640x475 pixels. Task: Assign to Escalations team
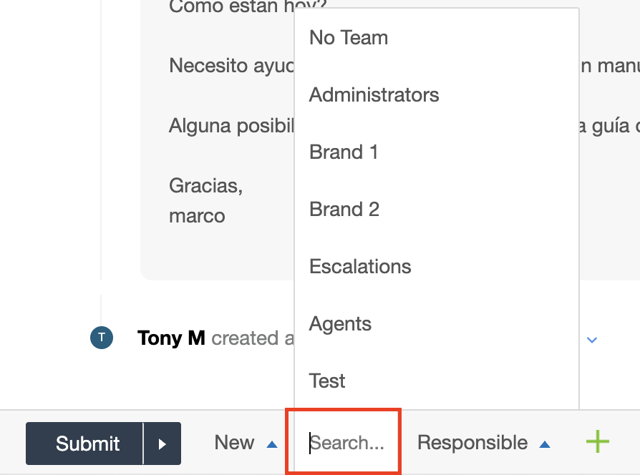[360, 267]
